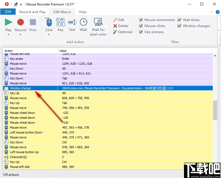Open the 文件 file menu
The width and height of the screenshot is (221, 178).
8,12
